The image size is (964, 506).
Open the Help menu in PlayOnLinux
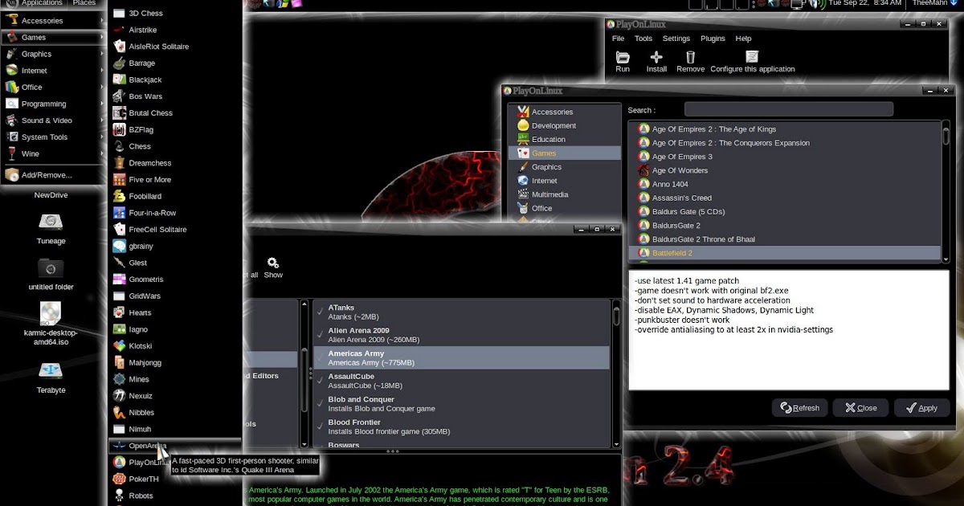pyautogui.click(x=743, y=39)
